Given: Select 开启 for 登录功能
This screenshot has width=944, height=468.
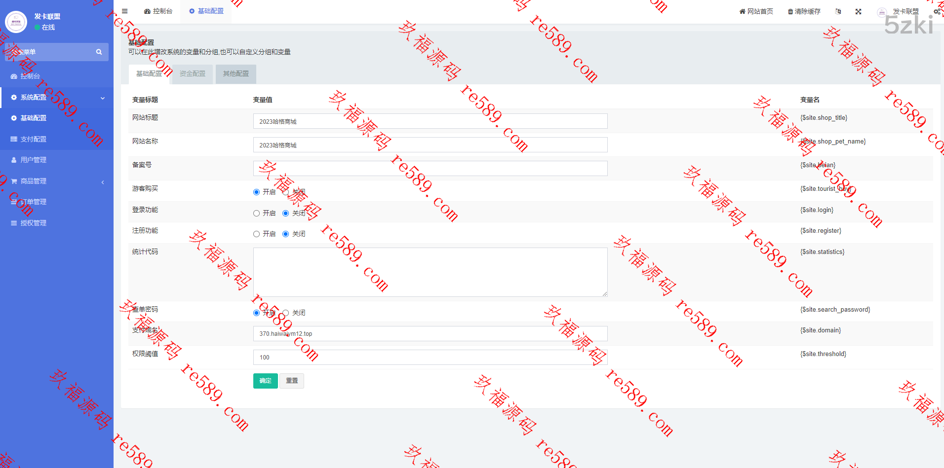Looking at the screenshot, I should [x=256, y=214].
